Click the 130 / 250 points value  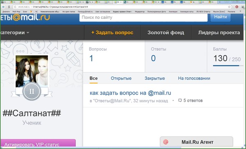point(227,59)
